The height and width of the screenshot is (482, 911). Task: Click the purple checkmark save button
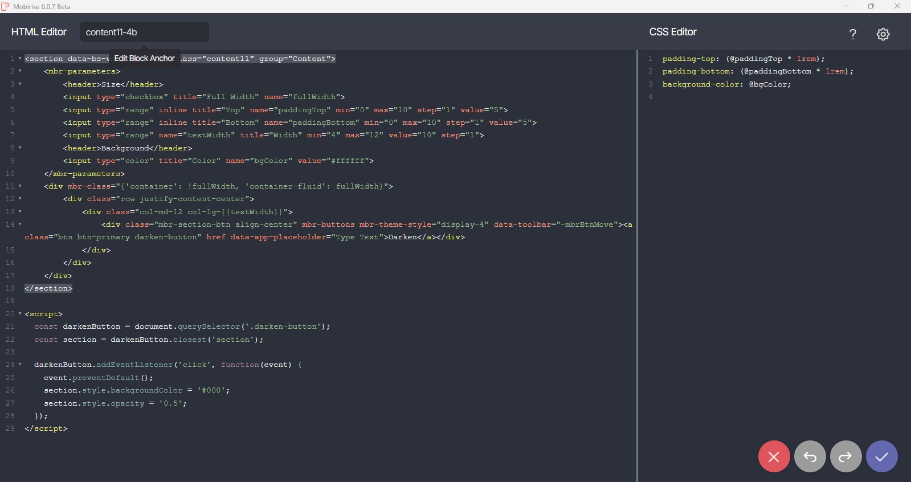click(x=881, y=456)
